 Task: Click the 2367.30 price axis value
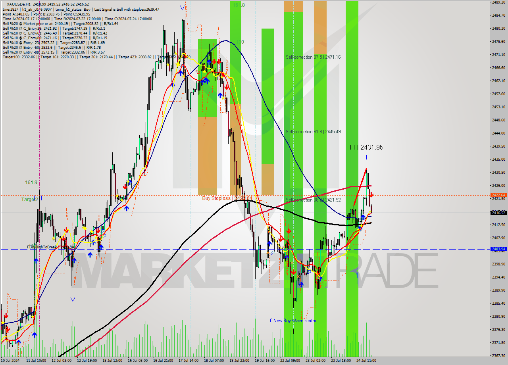[498, 356]
